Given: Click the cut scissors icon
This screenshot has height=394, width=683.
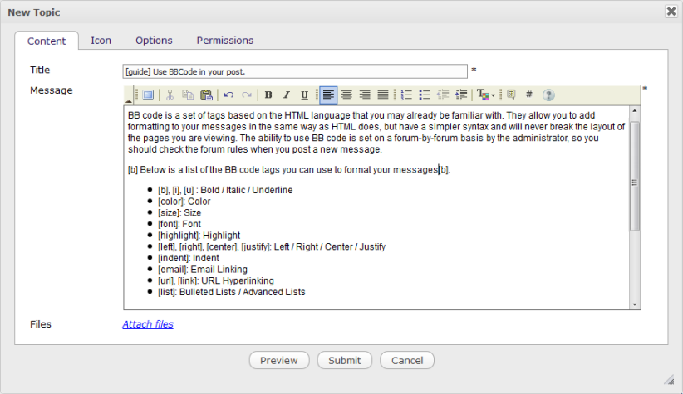Looking at the screenshot, I should coord(170,95).
